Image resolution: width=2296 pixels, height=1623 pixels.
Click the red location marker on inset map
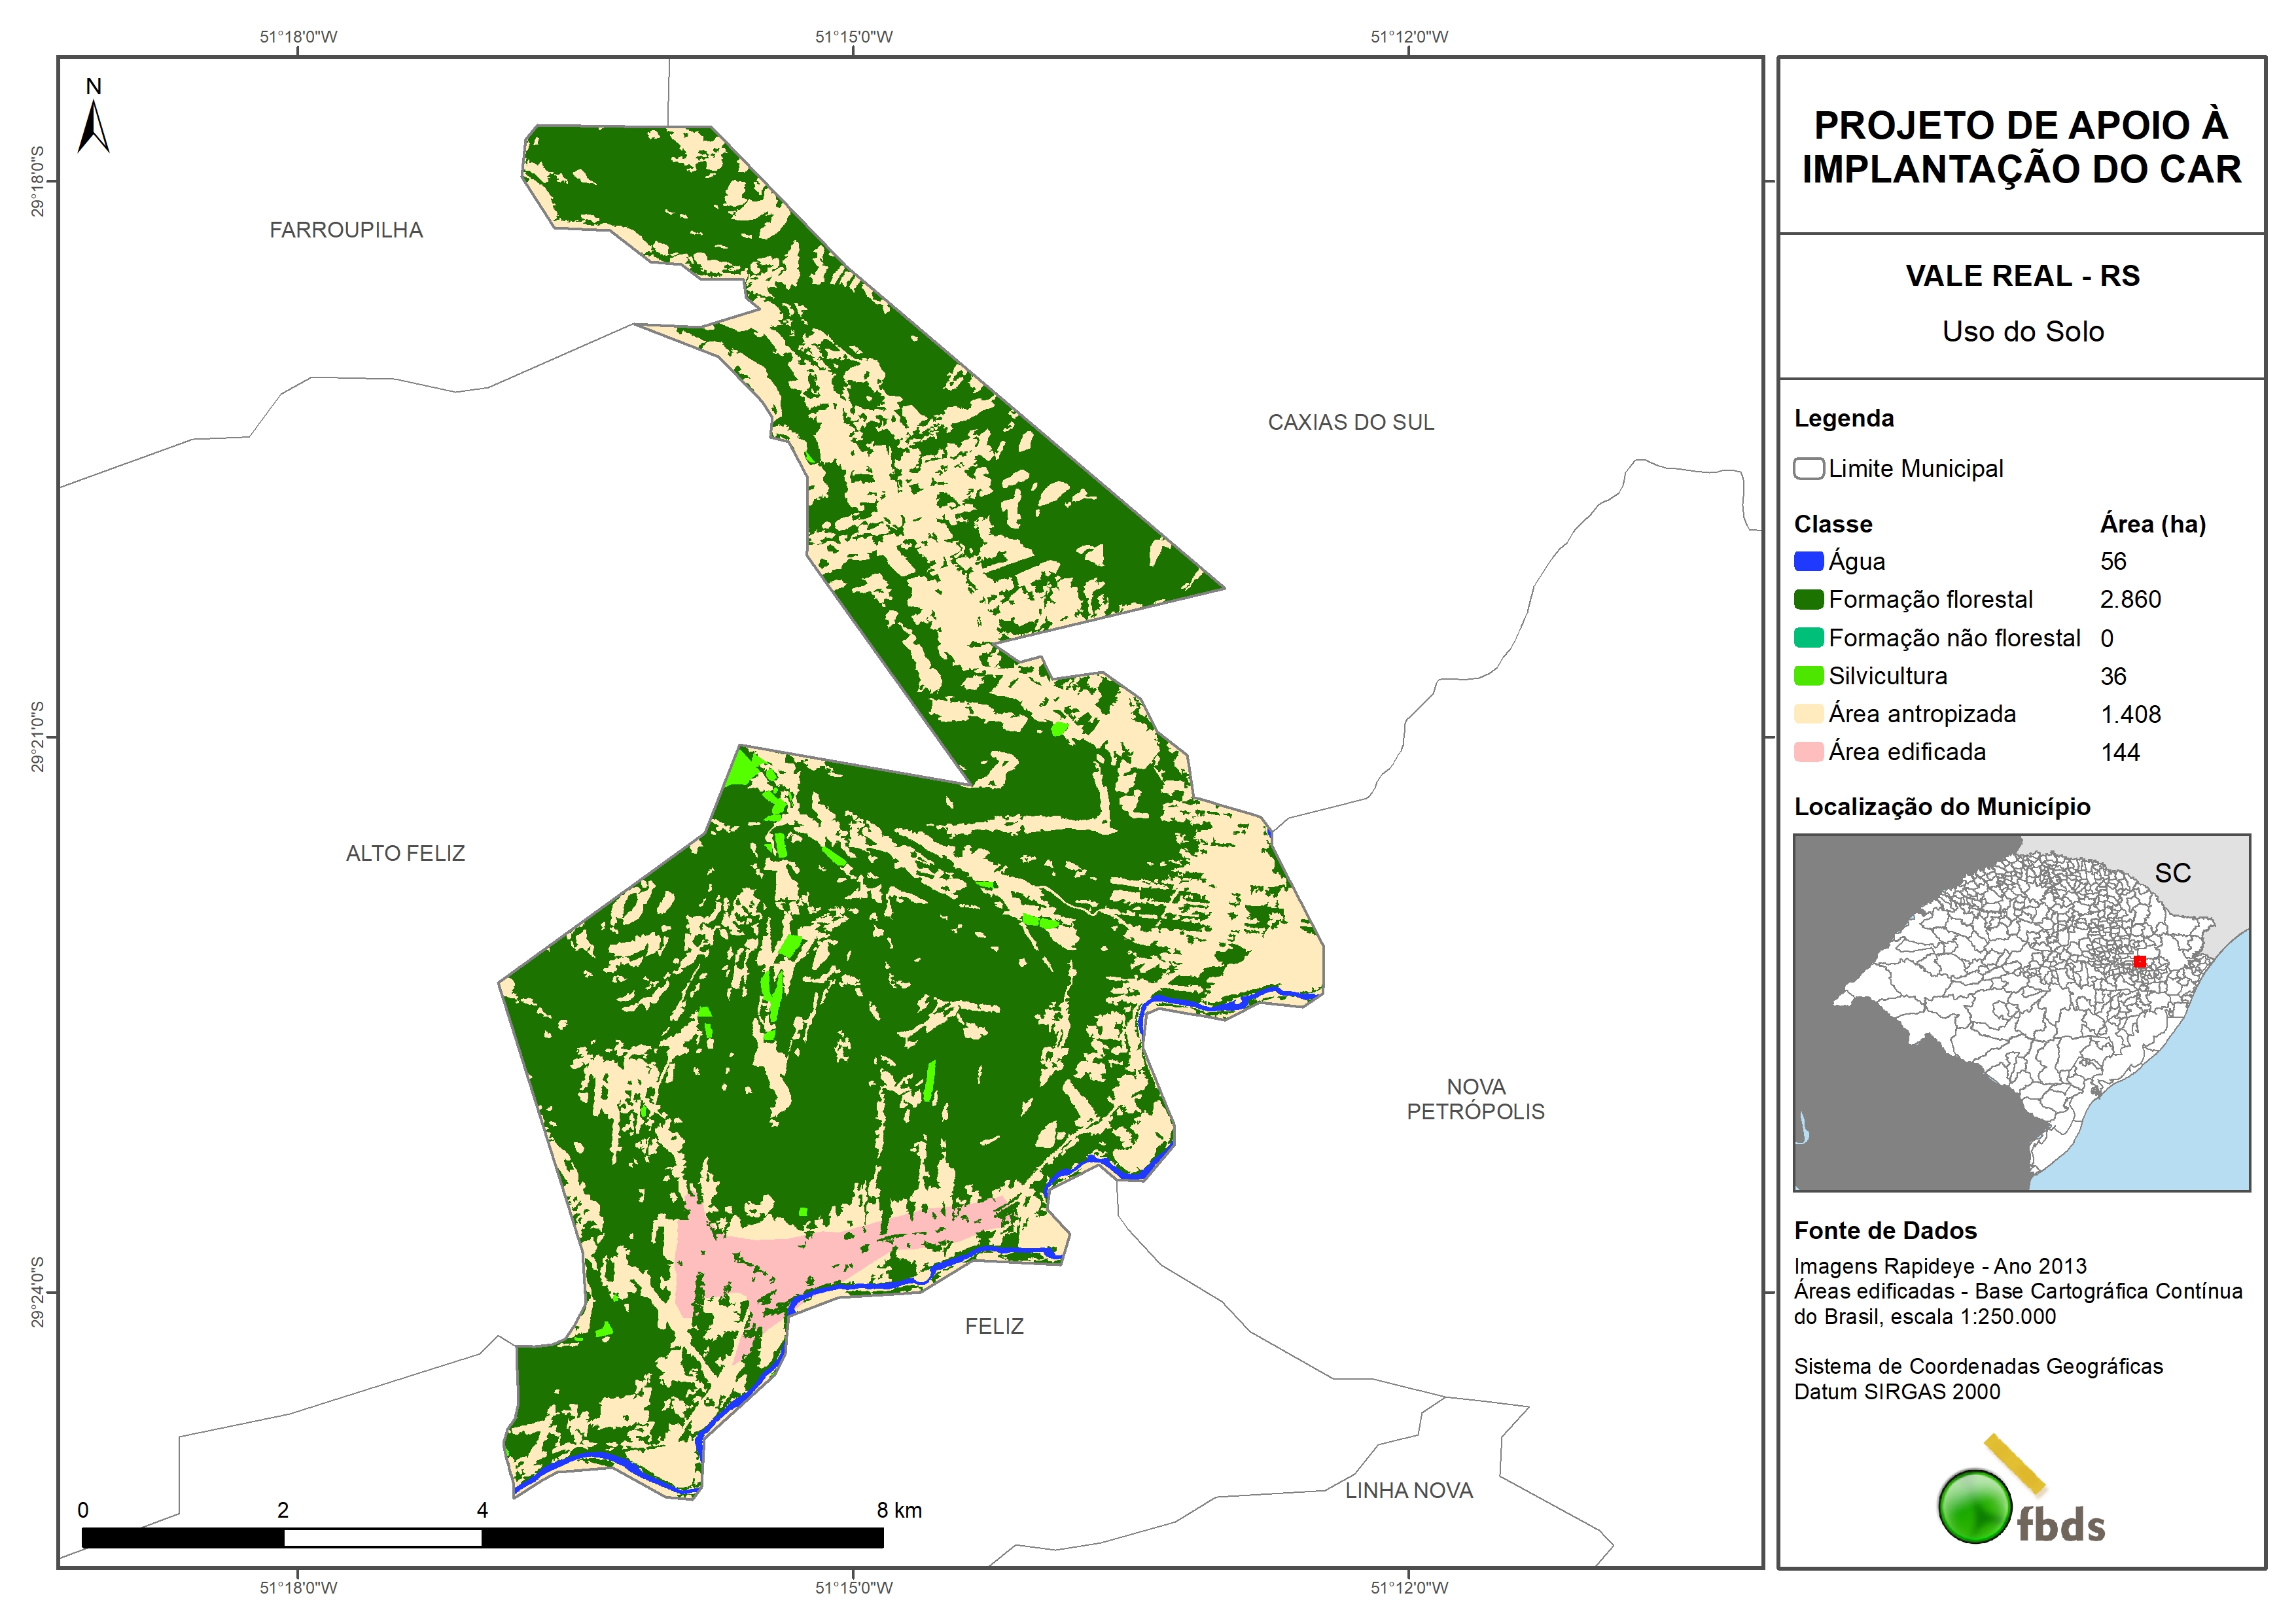tap(2139, 961)
